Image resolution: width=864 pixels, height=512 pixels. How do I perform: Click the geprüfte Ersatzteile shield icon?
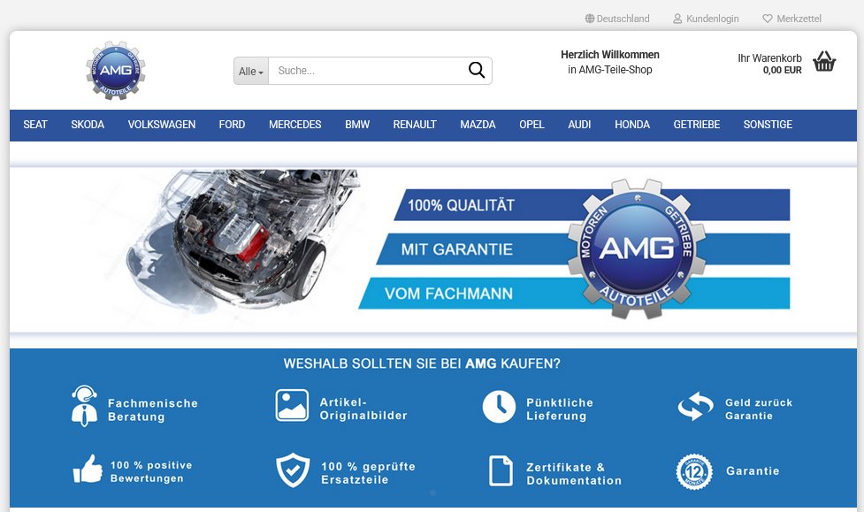(x=293, y=470)
